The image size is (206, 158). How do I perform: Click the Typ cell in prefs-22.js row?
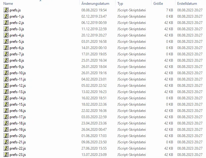click(x=131, y=148)
